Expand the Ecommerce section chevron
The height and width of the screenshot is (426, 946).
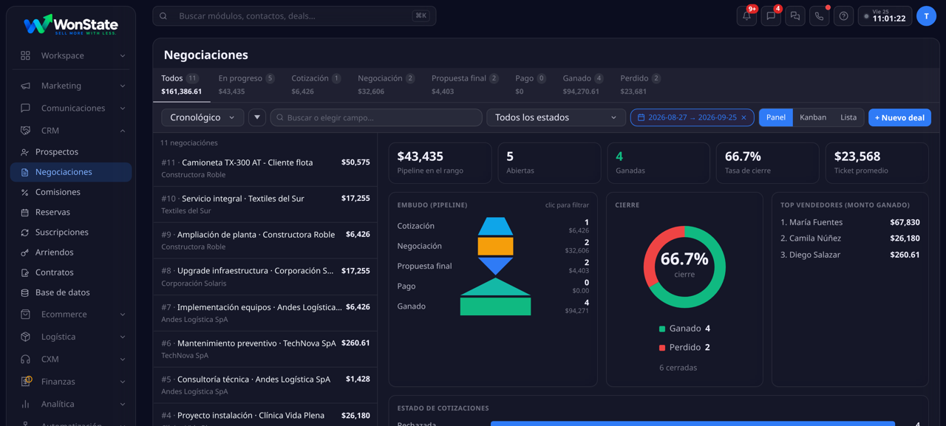point(123,315)
